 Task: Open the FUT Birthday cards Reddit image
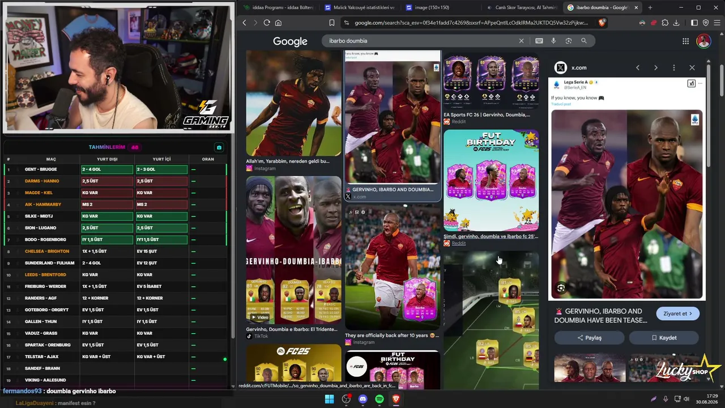(x=491, y=181)
